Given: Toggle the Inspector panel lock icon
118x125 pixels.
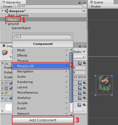Looking at the screenshot, I should tap(80, 46).
